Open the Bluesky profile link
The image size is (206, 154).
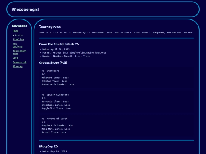pos(18,67)
